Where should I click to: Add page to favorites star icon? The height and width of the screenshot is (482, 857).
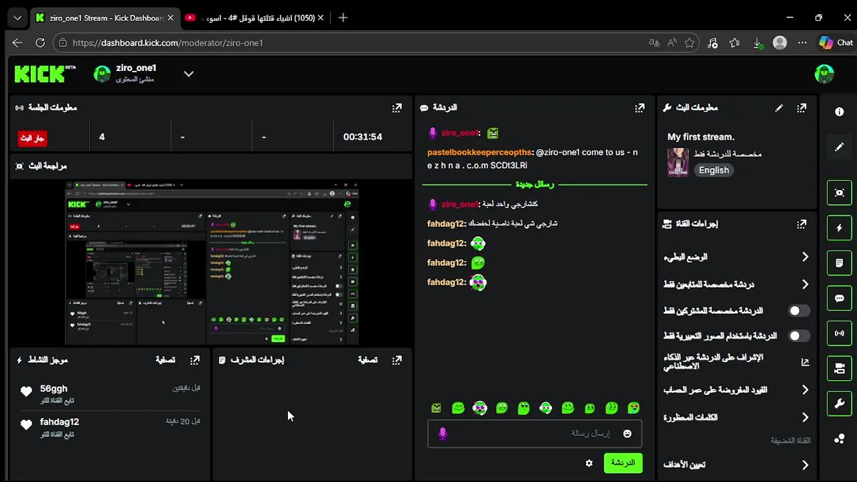[690, 43]
